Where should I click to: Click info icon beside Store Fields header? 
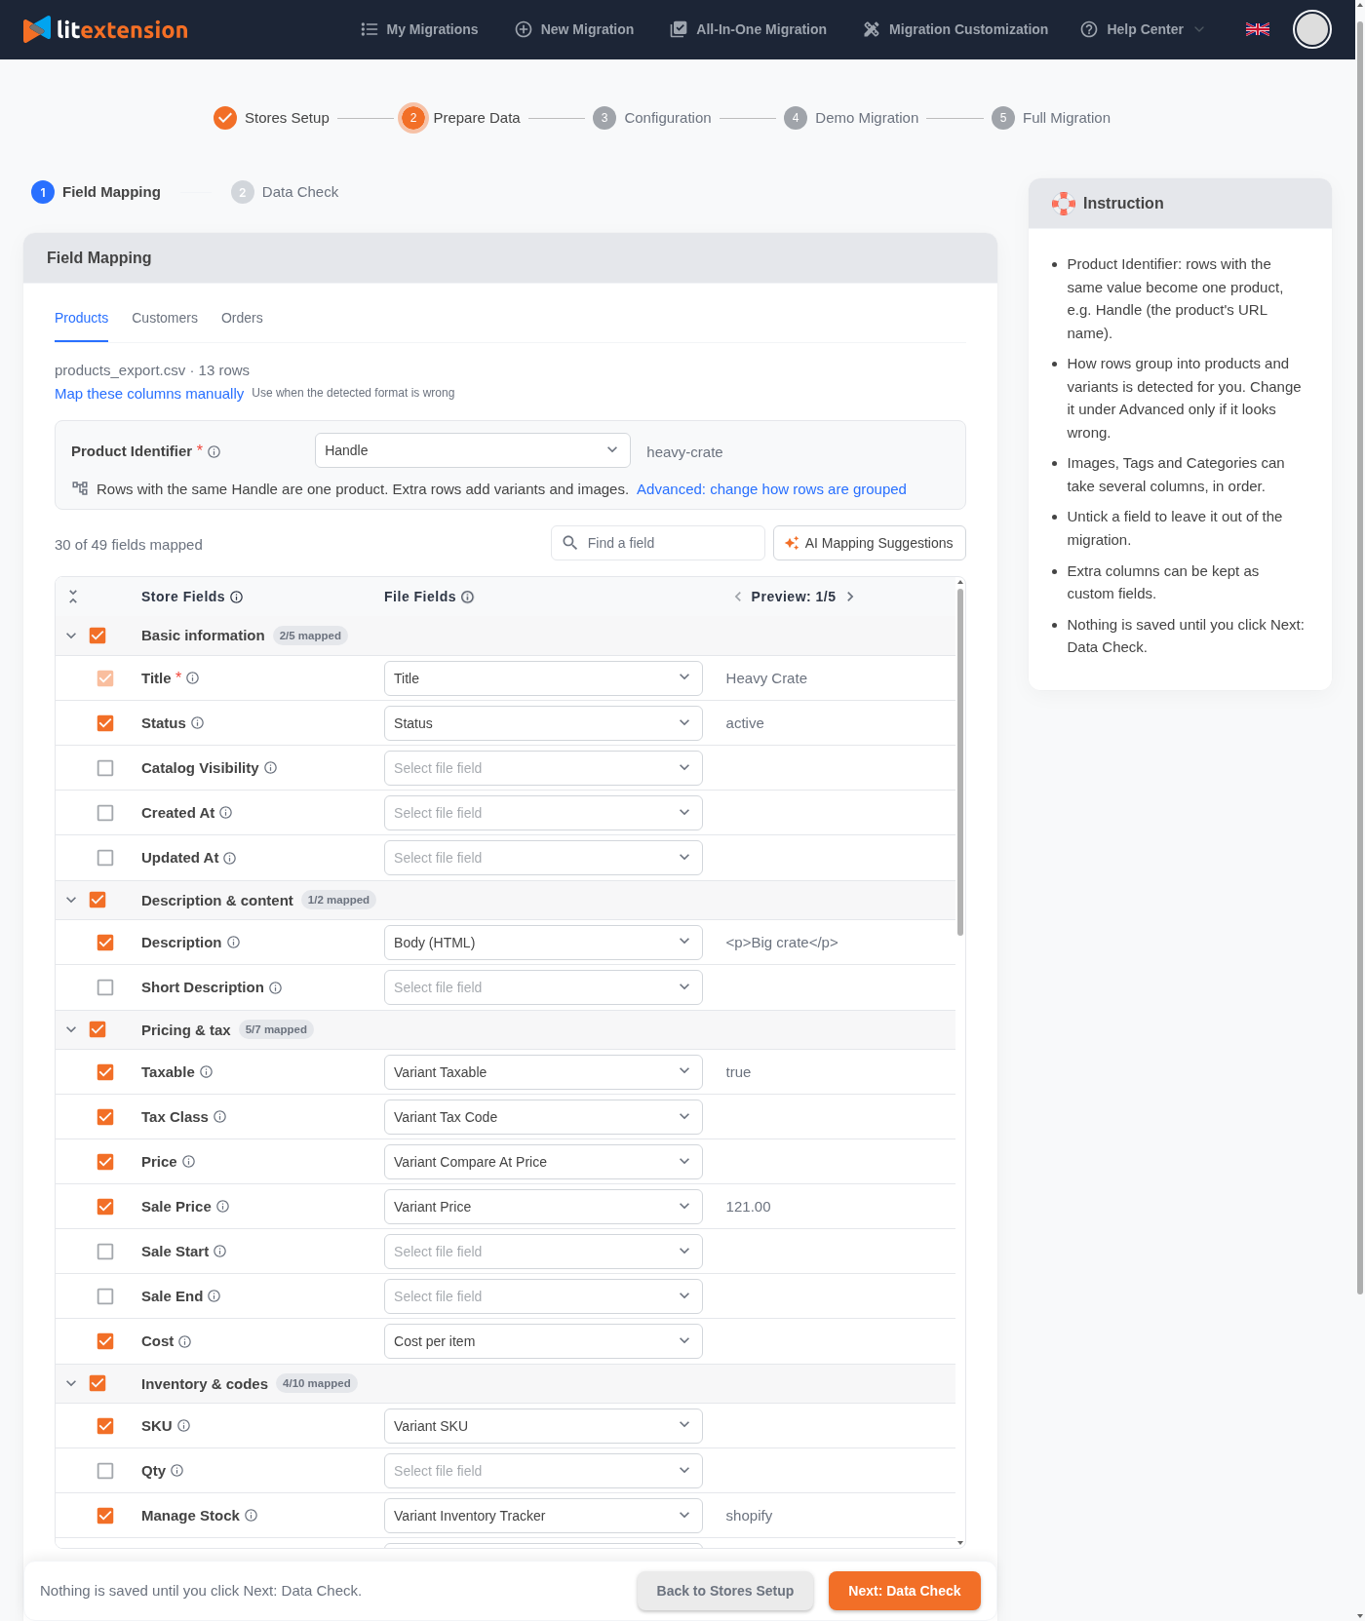[236, 598]
